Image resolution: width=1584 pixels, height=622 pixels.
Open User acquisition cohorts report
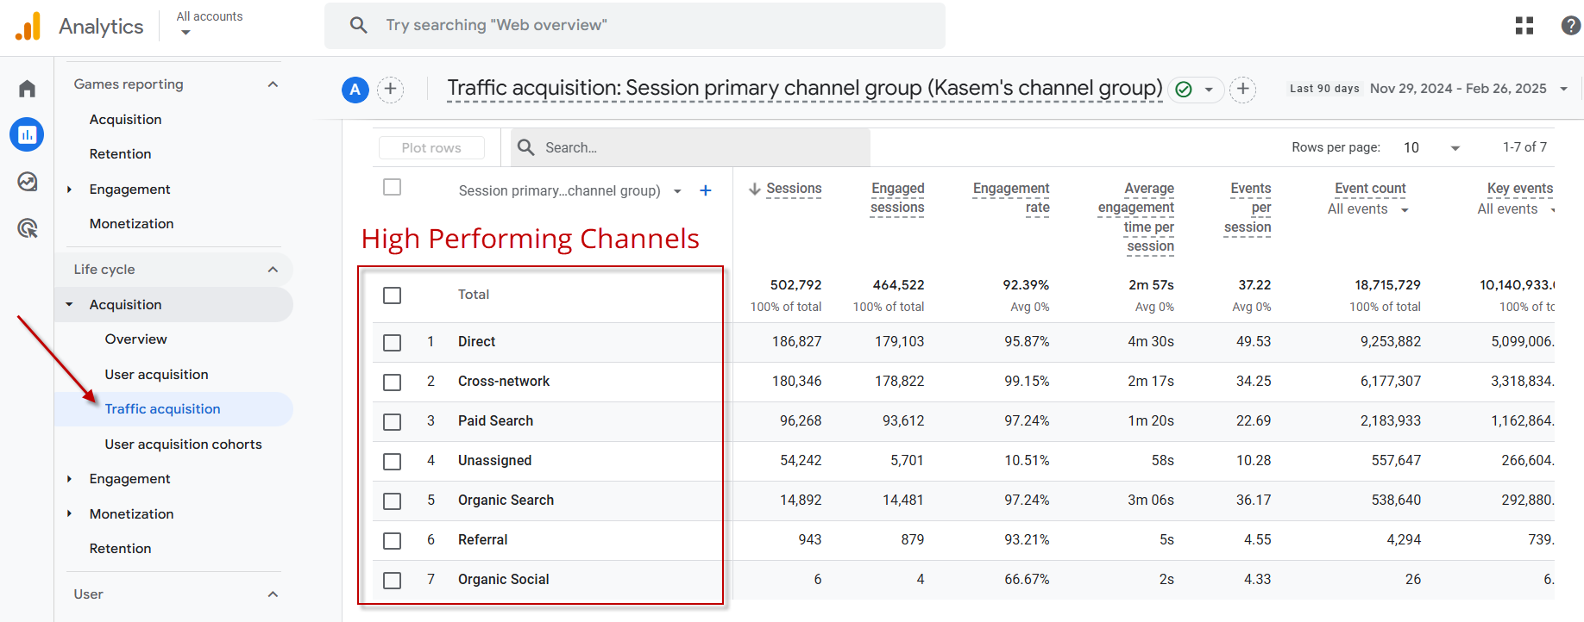[183, 445]
